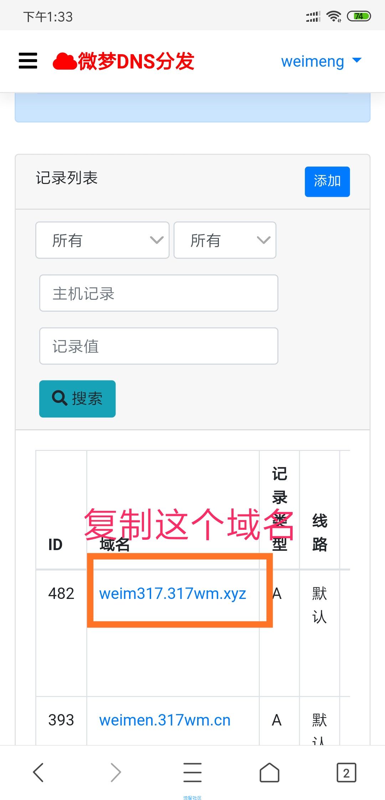Select the 域名 column header

coord(114,544)
